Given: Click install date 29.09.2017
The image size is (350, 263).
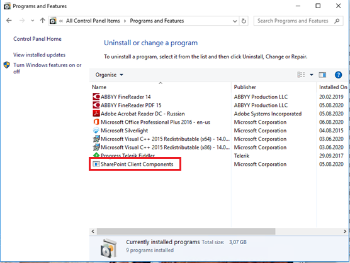Looking at the screenshot, I should [x=331, y=156].
